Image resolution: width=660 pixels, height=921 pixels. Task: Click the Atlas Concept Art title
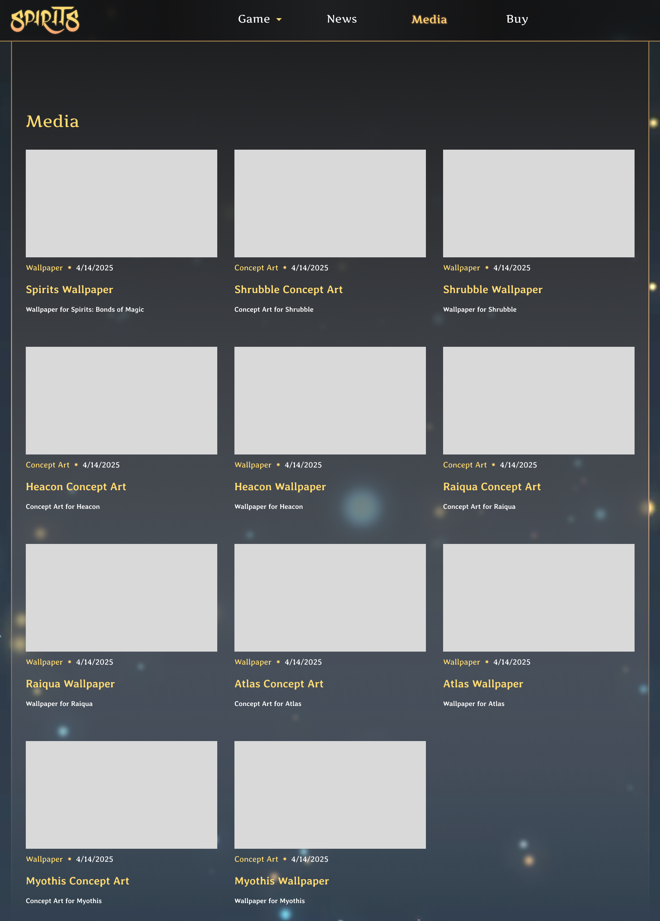(279, 684)
